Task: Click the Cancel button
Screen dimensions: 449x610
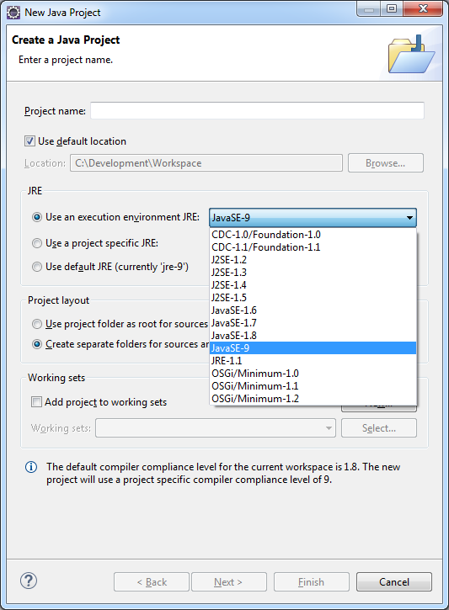Action: click(394, 582)
